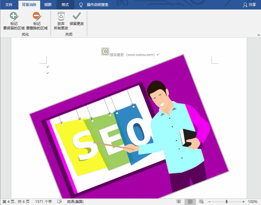Screen dimensions: 261x205
Task: Click Mark Areas to Remove (标记要删除的区域)
Action: pyautogui.click(x=37, y=21)
